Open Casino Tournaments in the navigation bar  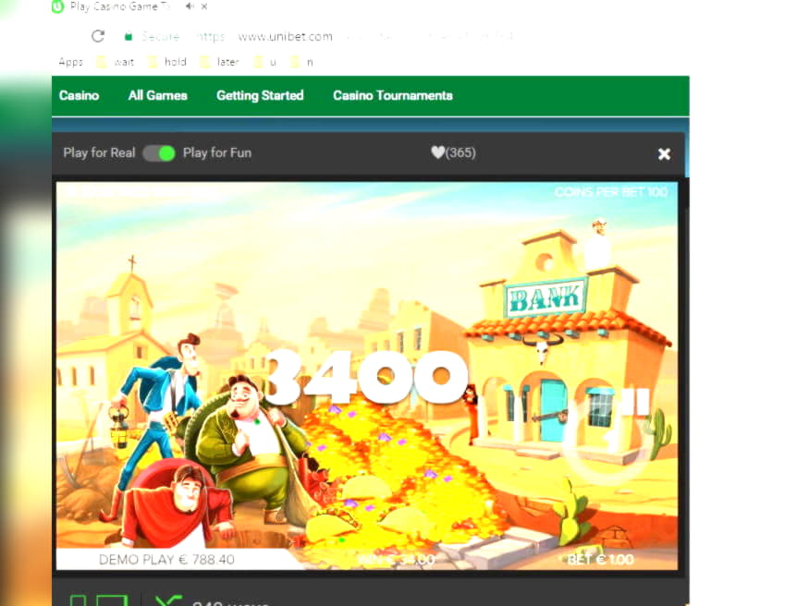pyautogui.click(x=393, y=95)
